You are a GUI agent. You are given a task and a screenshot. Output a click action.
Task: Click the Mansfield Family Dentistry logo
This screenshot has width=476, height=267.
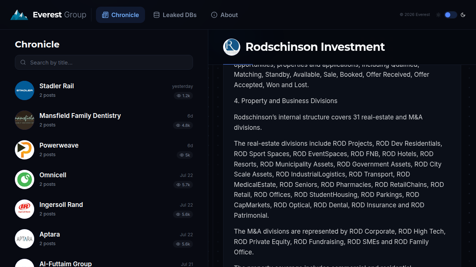click(25, 120)
